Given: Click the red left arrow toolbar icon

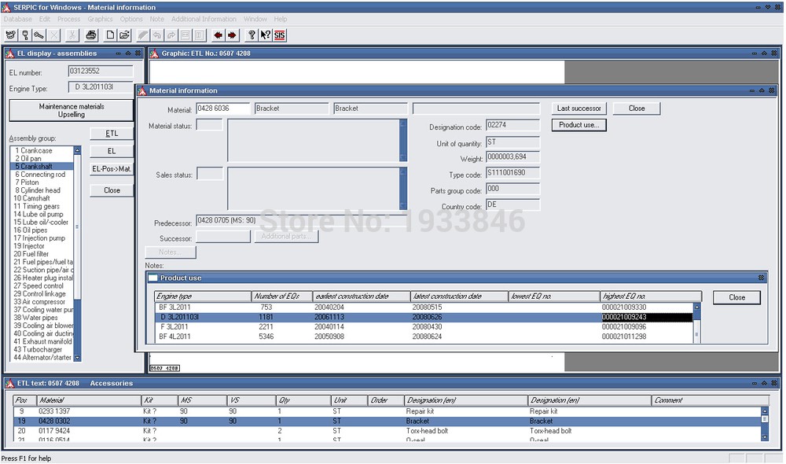Looking at the screenshot, I should (218, 35).
